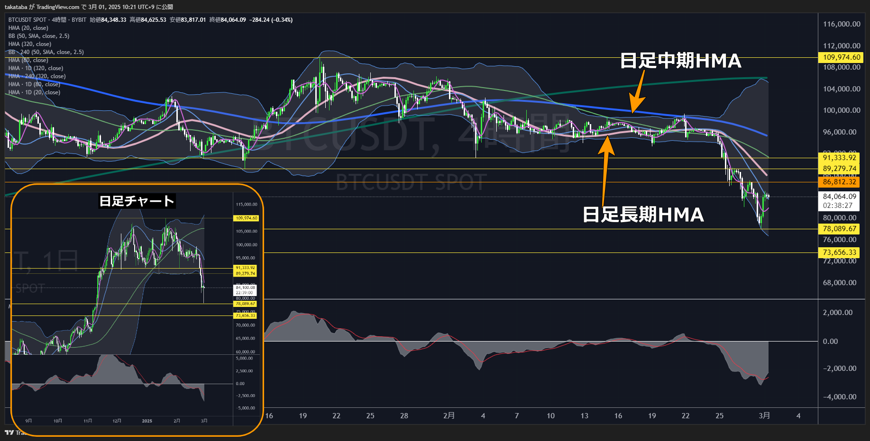
Task: Click the change value −284.24 (−0.34%)
Action: tap(271, 20)
